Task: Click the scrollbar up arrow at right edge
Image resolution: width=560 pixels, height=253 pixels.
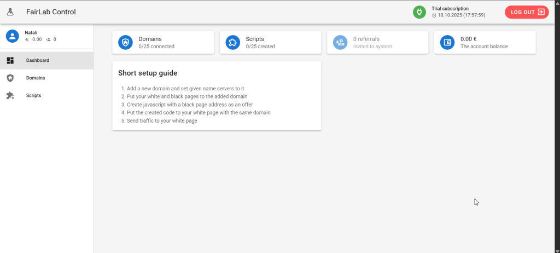Action: 557,3
